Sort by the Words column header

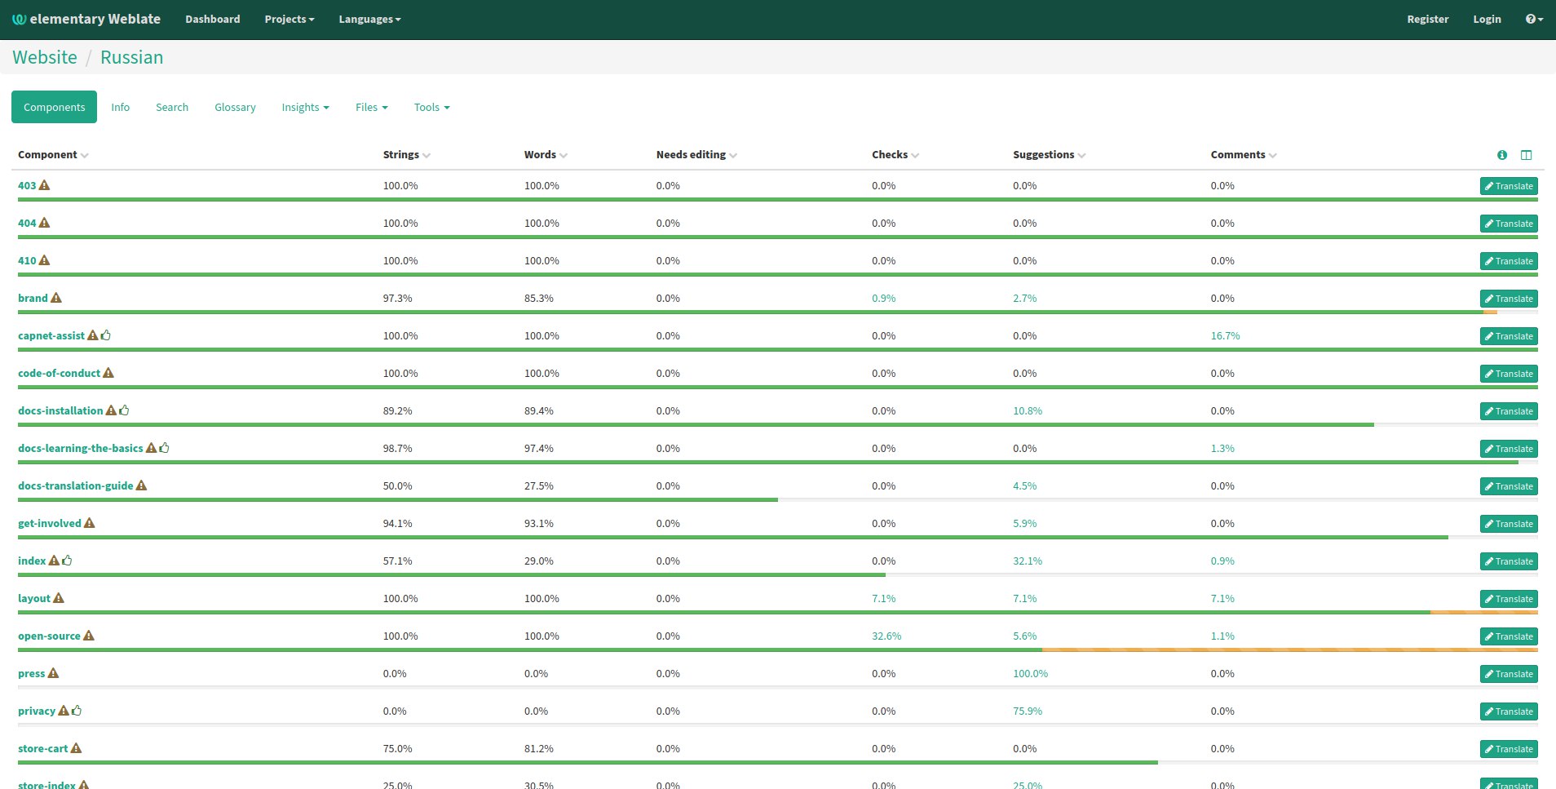(546, 155)
